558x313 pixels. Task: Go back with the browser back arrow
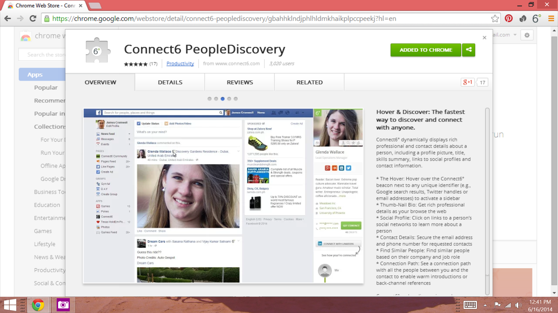click(8, 19)
